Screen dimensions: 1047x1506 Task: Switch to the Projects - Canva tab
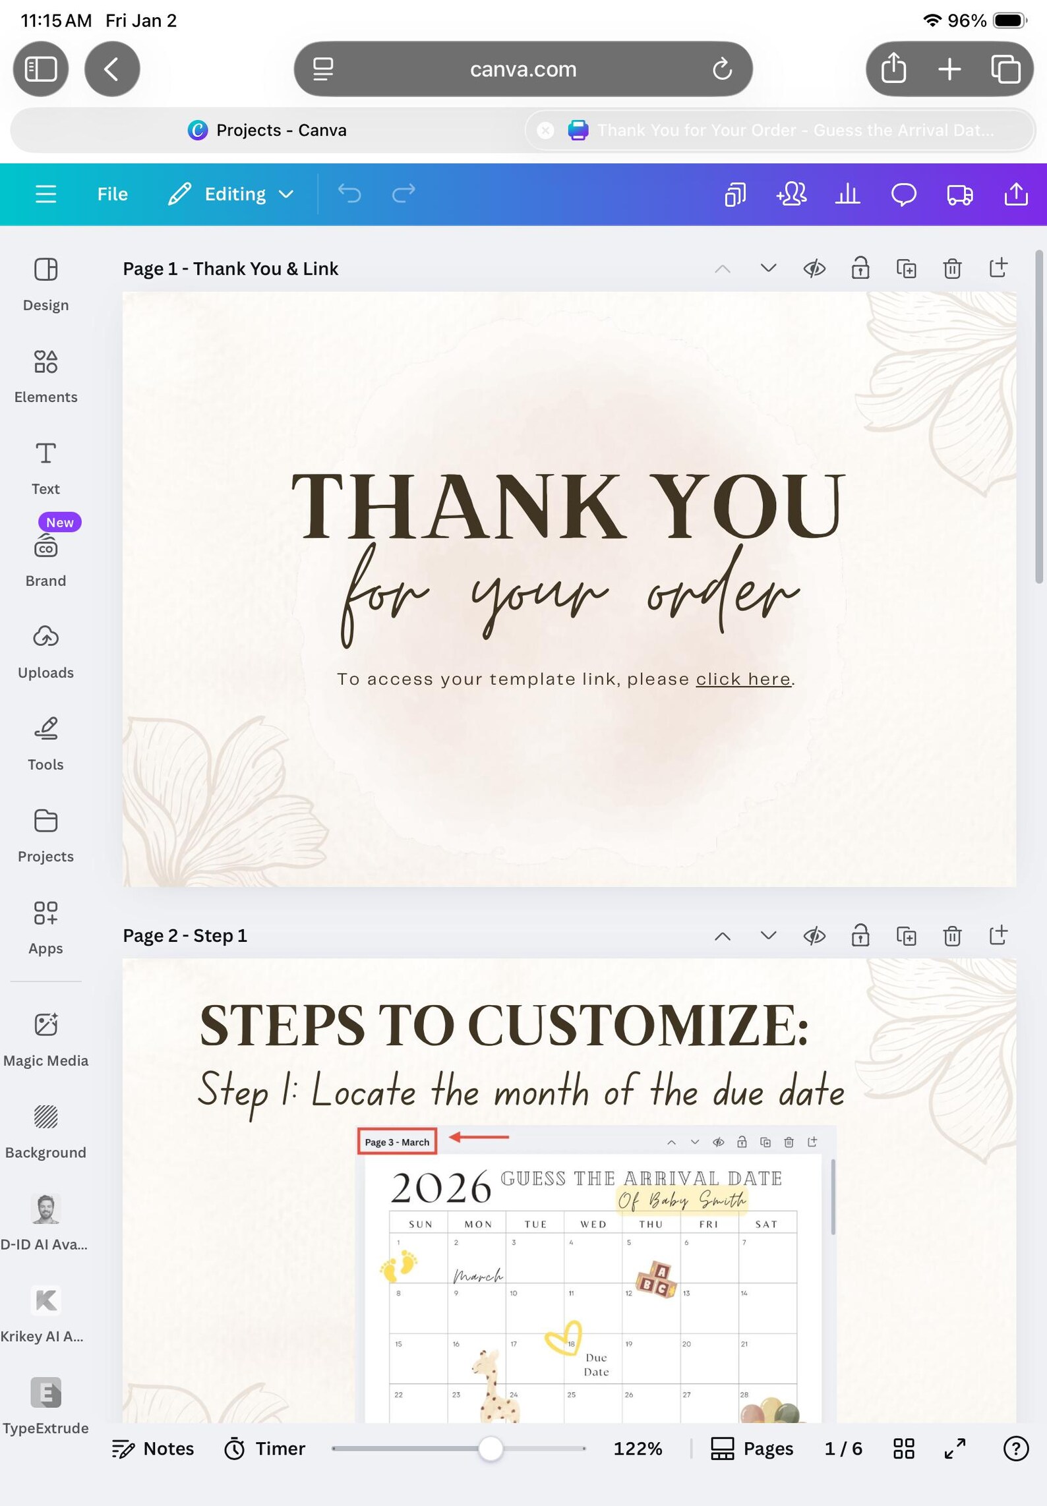(x=267, y=130)
